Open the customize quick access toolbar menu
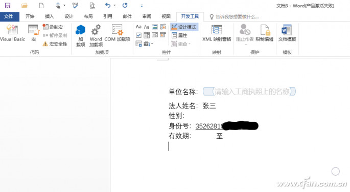This screenshot has width=350, height=192. (x=142, y=6)
